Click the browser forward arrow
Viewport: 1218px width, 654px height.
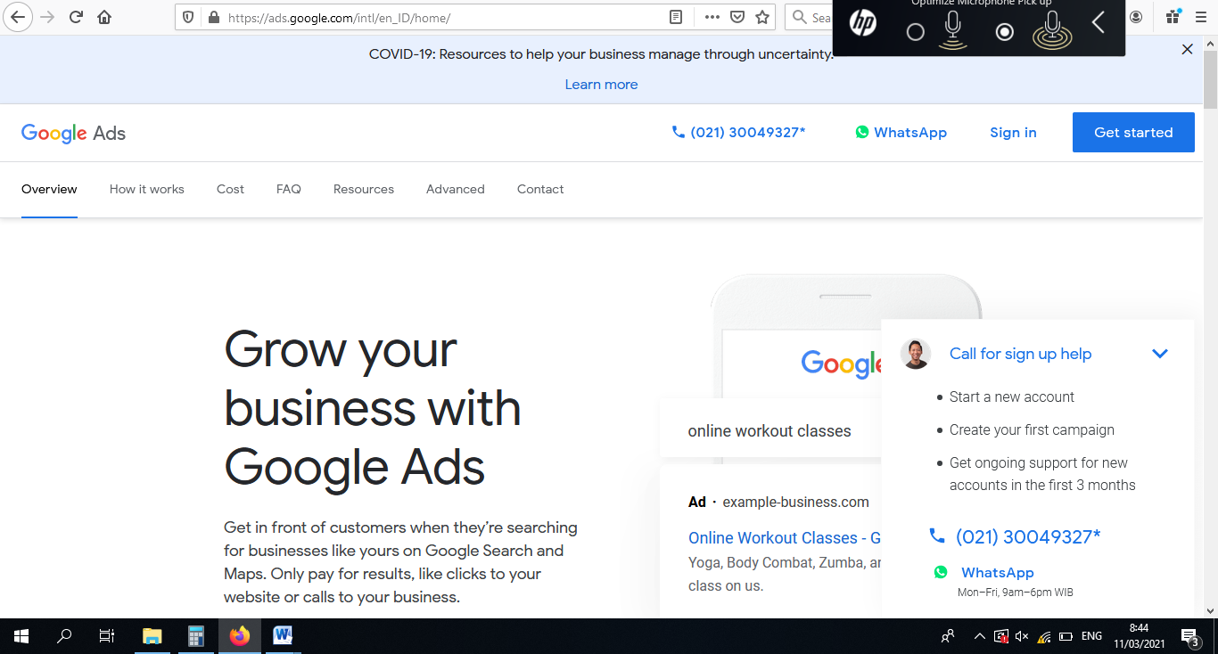tap(47, 17)
